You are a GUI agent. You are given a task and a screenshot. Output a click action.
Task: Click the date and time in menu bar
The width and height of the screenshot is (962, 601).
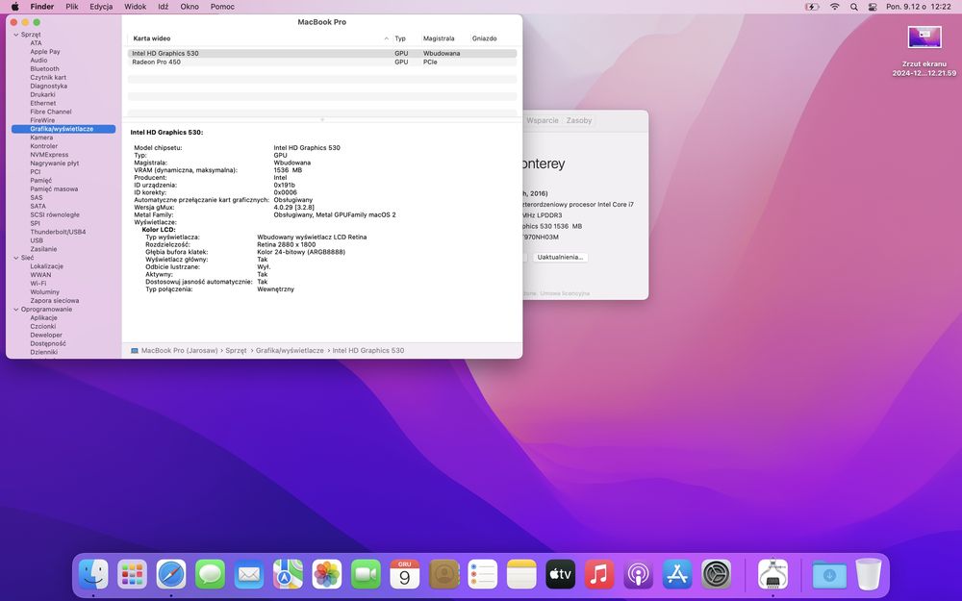click(x=919, y=7)
